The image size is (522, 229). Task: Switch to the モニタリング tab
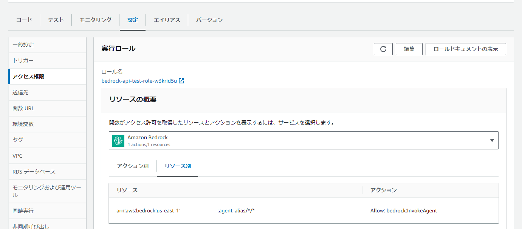tap(95, 20)
